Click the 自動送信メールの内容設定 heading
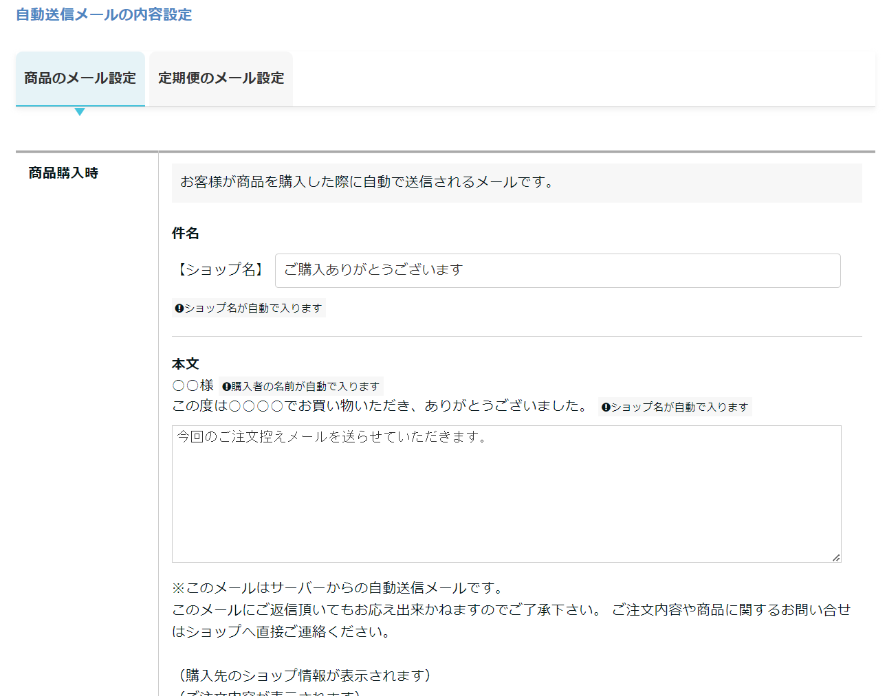Image resolution: width=887 pixels, height=696 pixels. (x=104, y=14)
